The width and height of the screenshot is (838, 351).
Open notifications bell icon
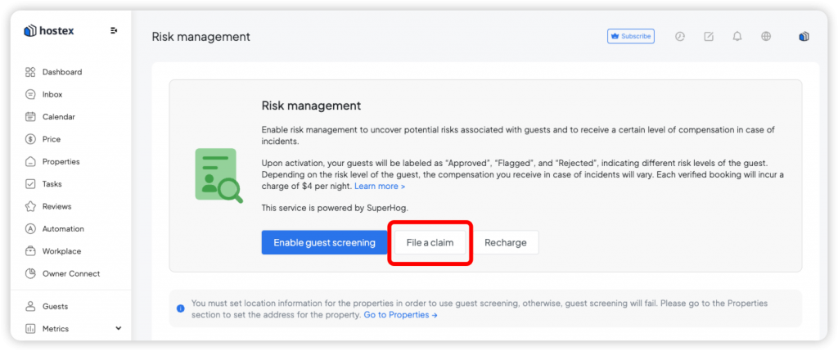737,36
